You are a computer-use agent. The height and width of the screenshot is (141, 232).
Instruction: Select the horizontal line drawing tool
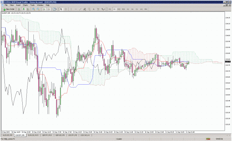point(76,9)
